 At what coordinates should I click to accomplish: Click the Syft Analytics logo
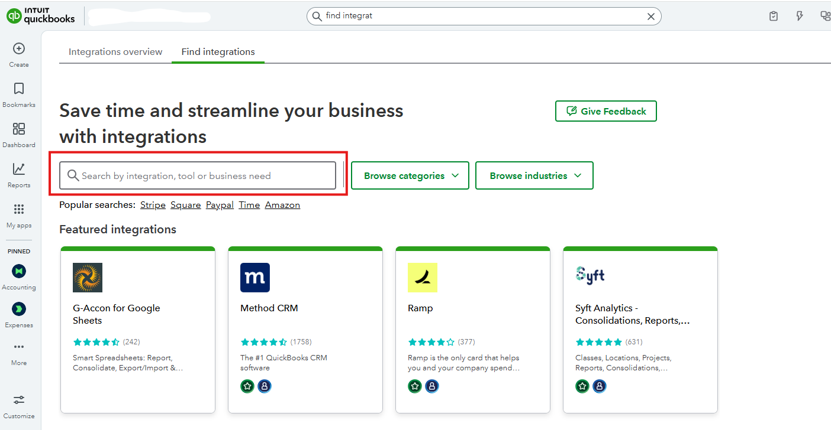pyautogui.click(x=590, y=275)
